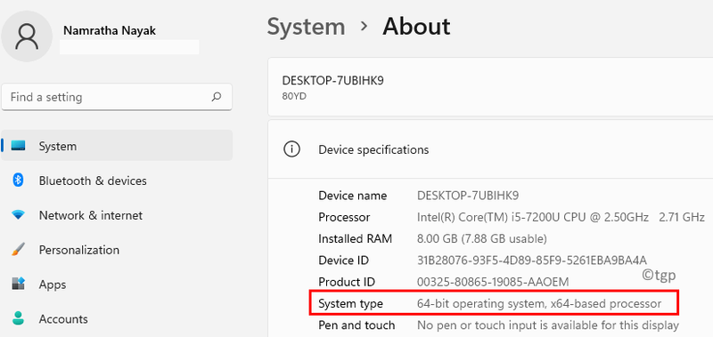Focus the Find a setting search box
The image size is (713, 337).
117,97
